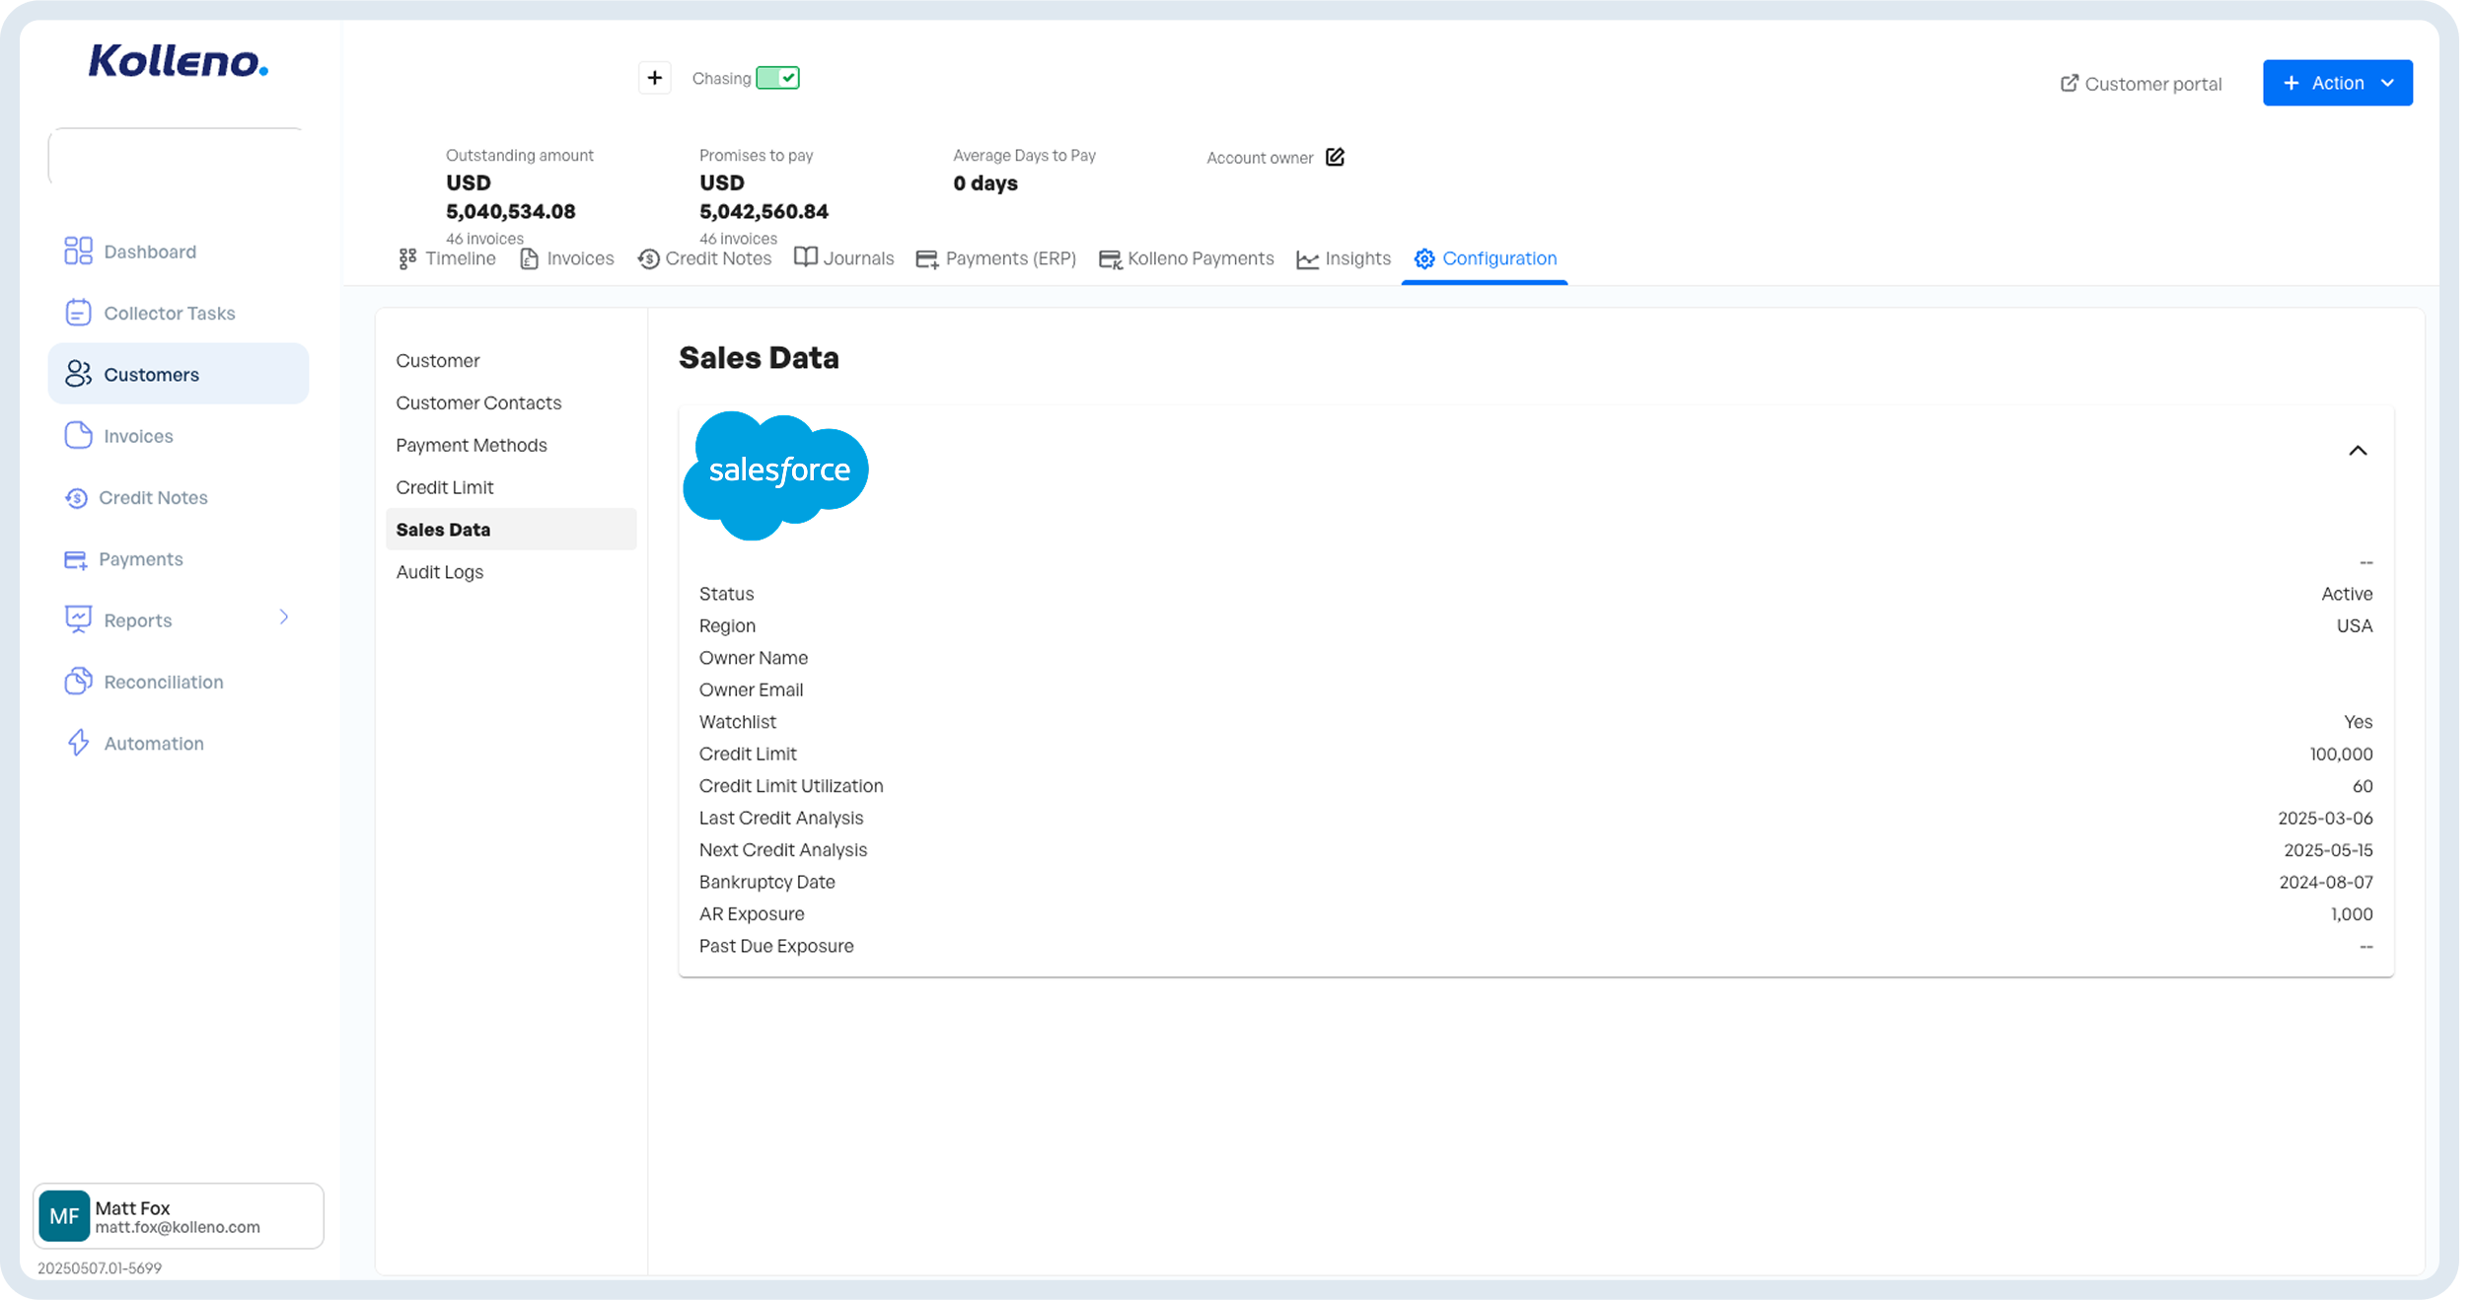Select the Credit Notes coin icon

coord(79,497)
